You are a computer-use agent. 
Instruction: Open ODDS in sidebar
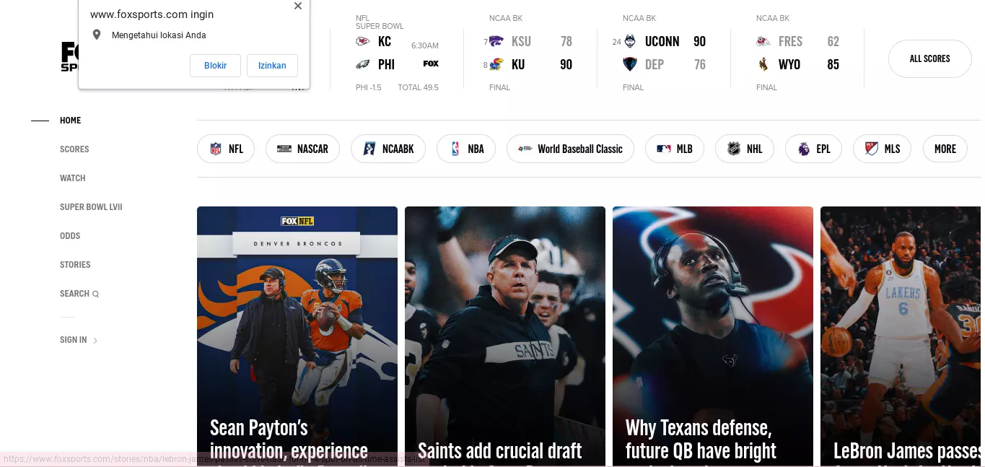[x=70, y=236]
